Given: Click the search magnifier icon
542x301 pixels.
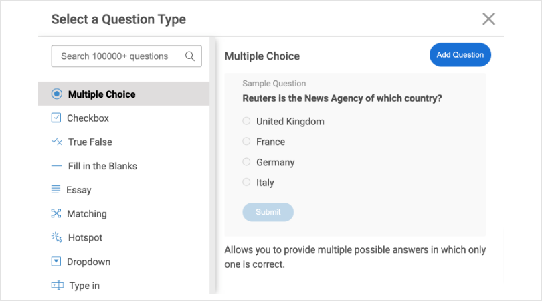Looking at the screenshot, I should [x=190, y=56].
